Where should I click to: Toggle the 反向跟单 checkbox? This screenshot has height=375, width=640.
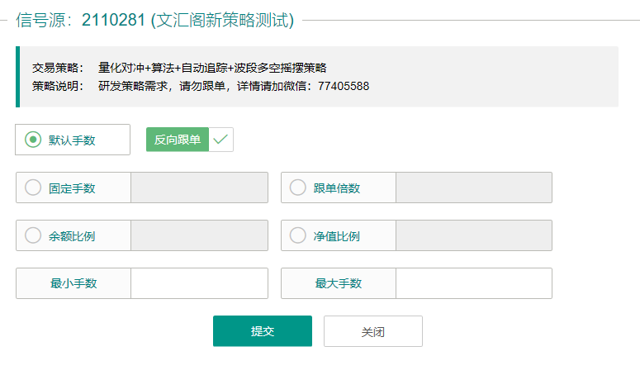tap(190, 140)
